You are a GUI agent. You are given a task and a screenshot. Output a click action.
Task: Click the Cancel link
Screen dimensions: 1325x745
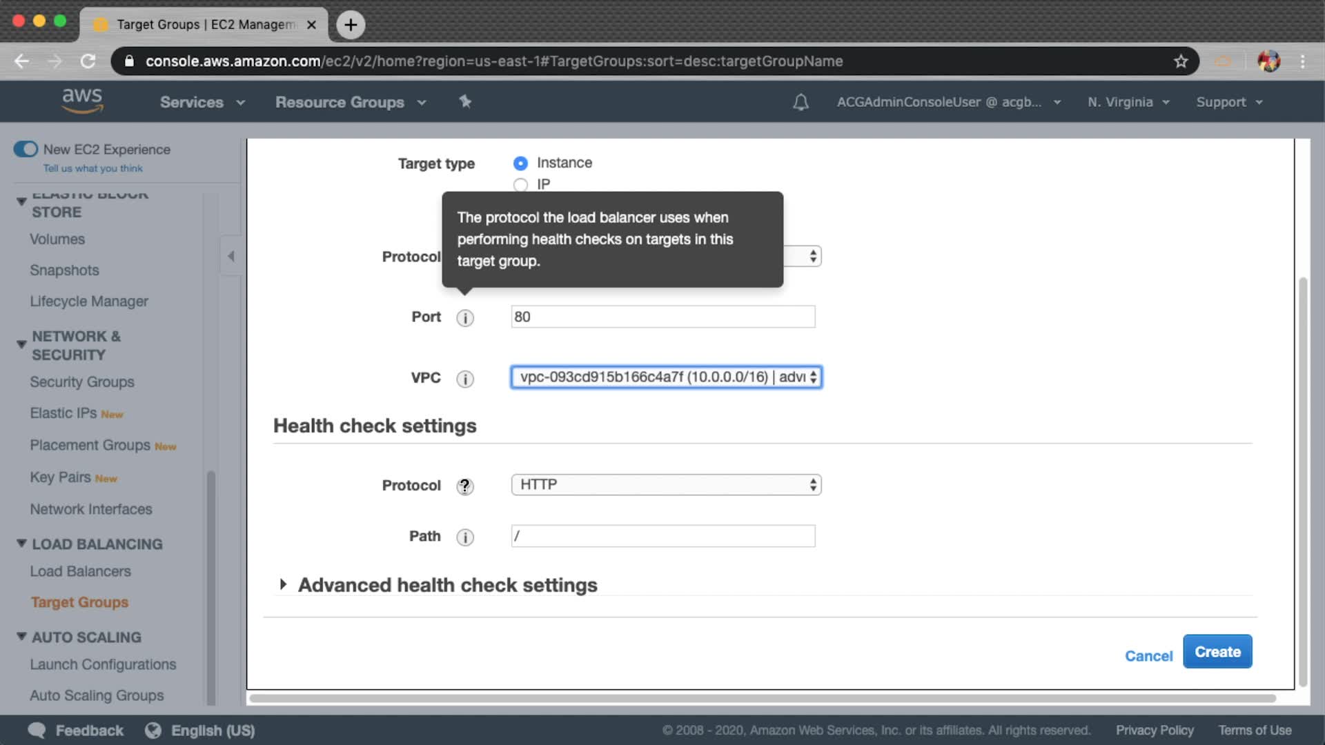tap(1148, 656)
